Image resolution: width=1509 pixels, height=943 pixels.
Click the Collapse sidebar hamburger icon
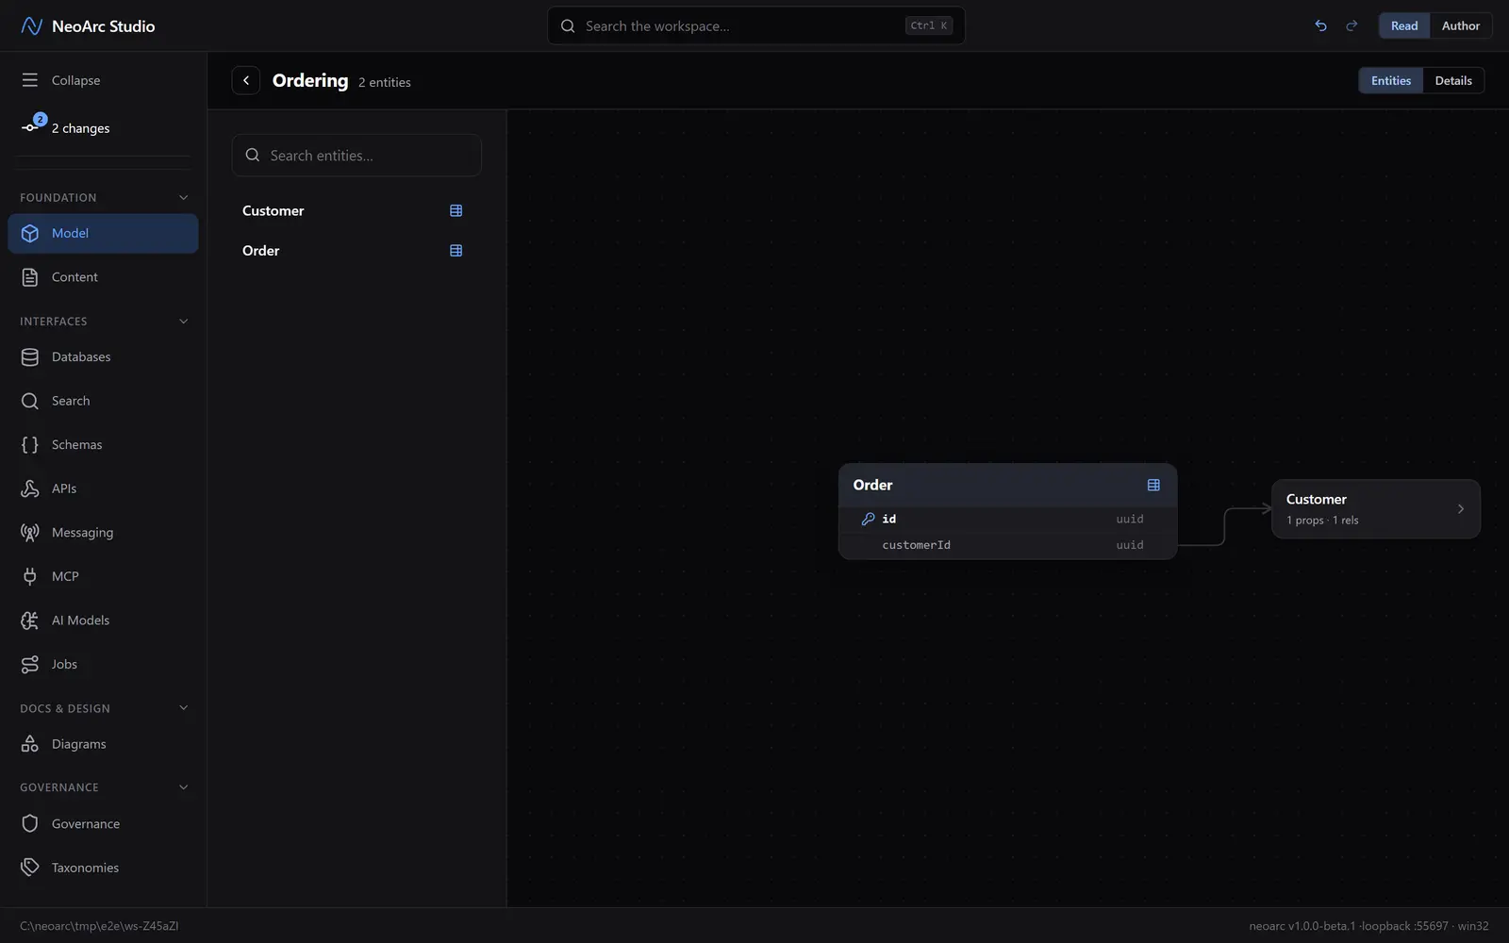point(30,80)
